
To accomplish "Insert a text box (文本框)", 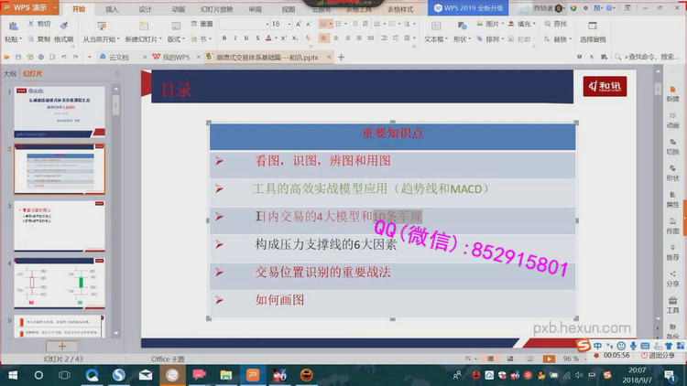I will click(x=434, y=39).
